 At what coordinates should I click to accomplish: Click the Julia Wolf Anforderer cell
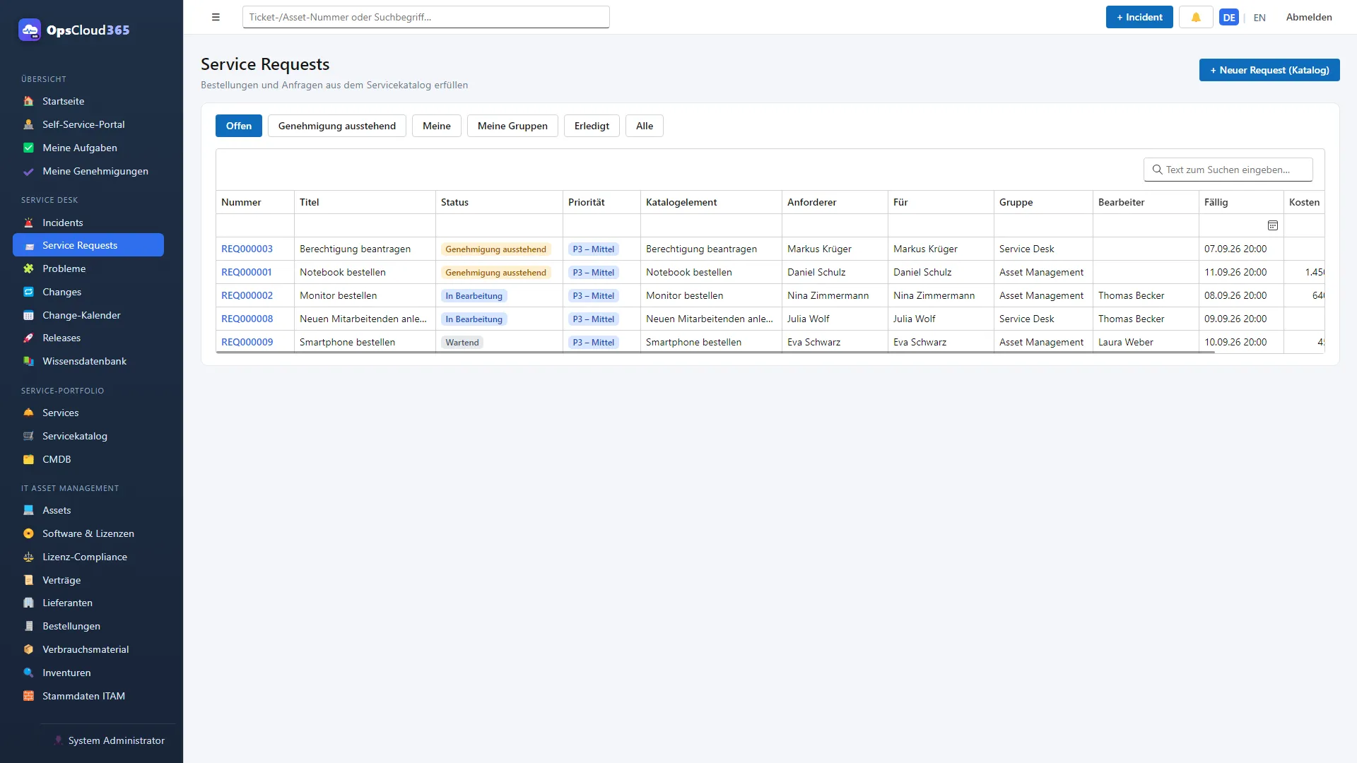pos(835,319)
